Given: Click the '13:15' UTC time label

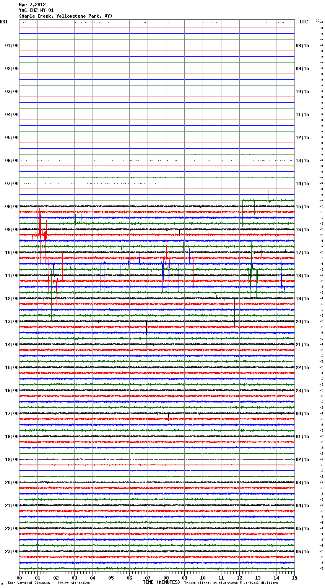Looking at the screenshot, I should tap(302, 161).
